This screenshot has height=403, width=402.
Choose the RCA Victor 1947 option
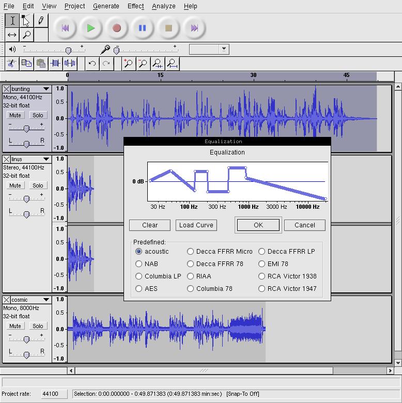(262, 289)
